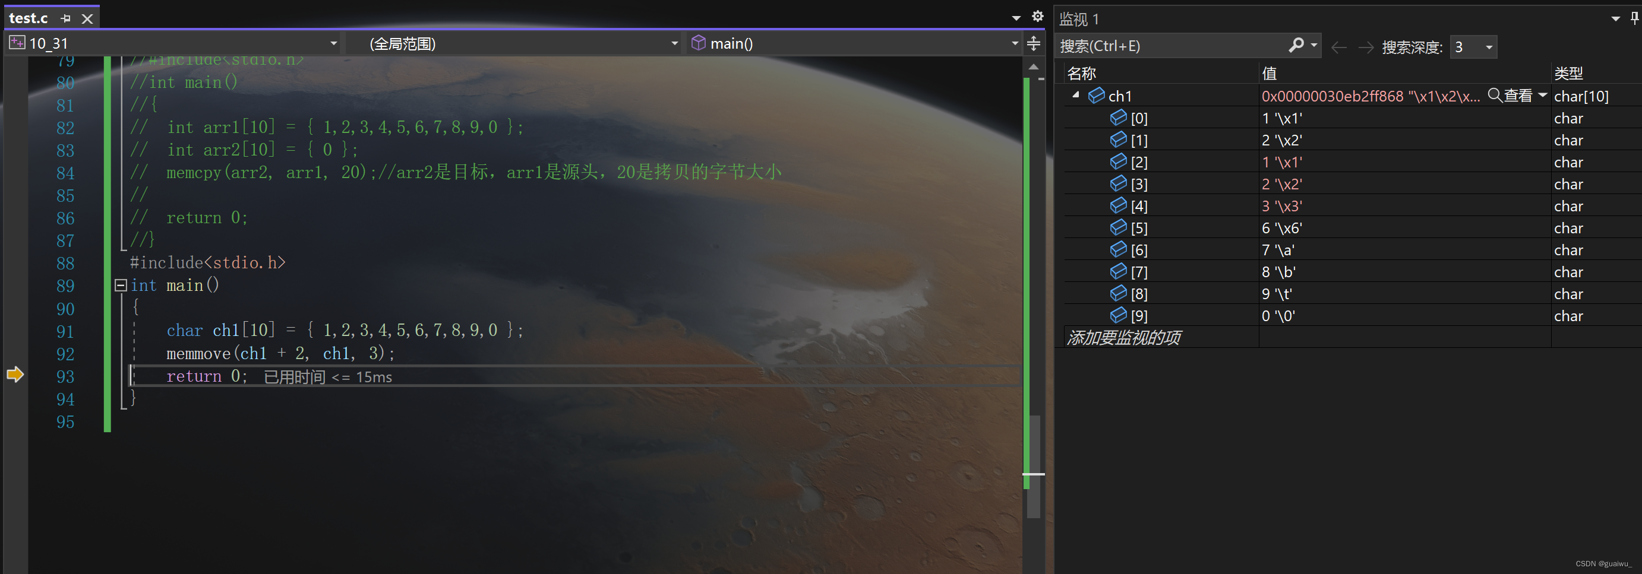The height and width of the screenshot is (574, 1642).
Task: Collapse the ch1 watch variable
Action: pyautogui.click(x=1075, y=95)
